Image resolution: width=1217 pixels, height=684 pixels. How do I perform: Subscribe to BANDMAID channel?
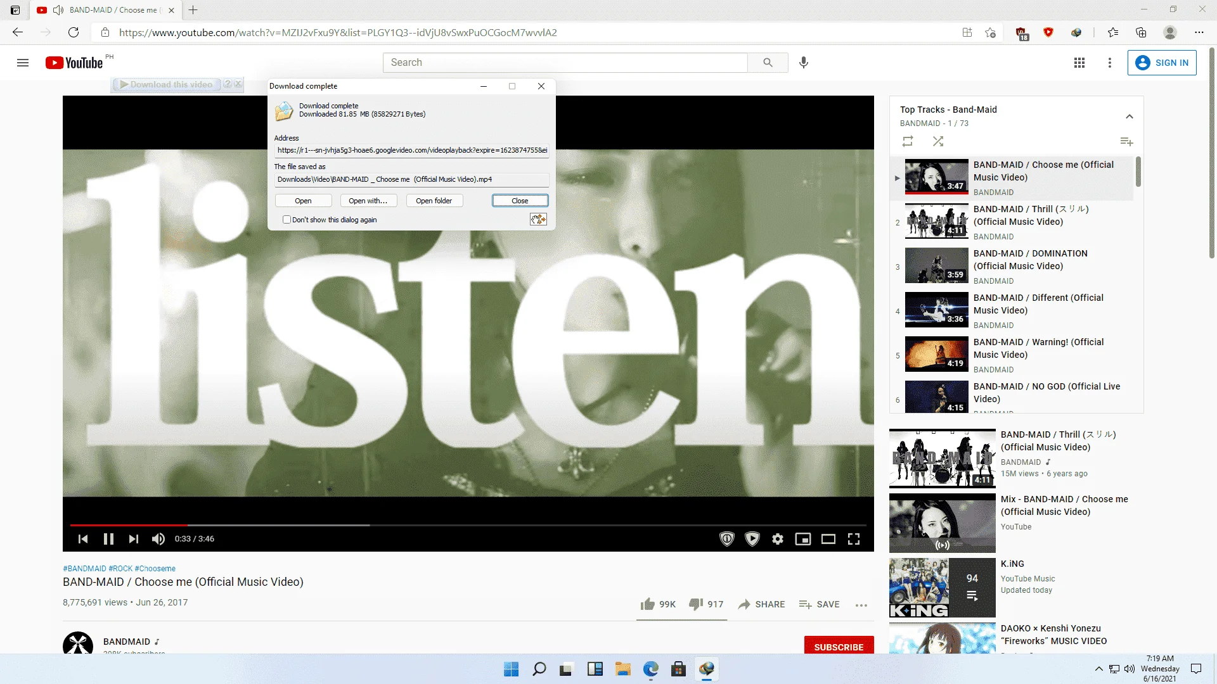tap(839, 646)
